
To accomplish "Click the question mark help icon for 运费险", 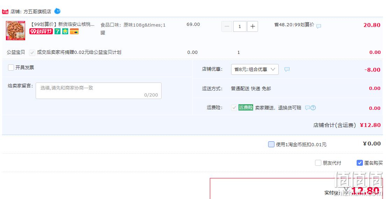I will (313, 108).
